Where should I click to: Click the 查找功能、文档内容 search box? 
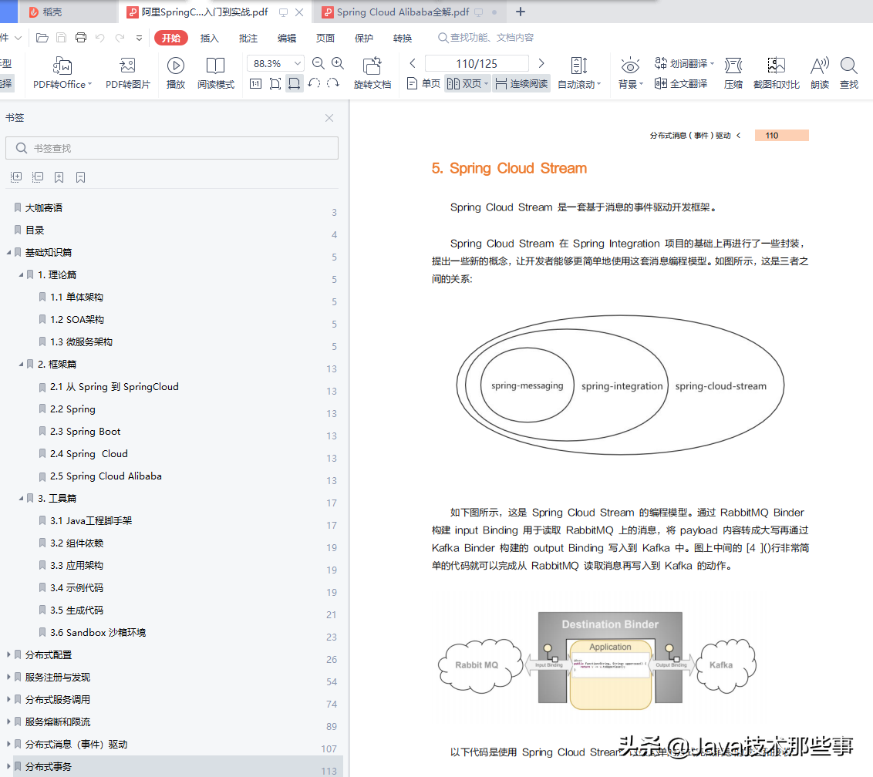pos(486,37)
